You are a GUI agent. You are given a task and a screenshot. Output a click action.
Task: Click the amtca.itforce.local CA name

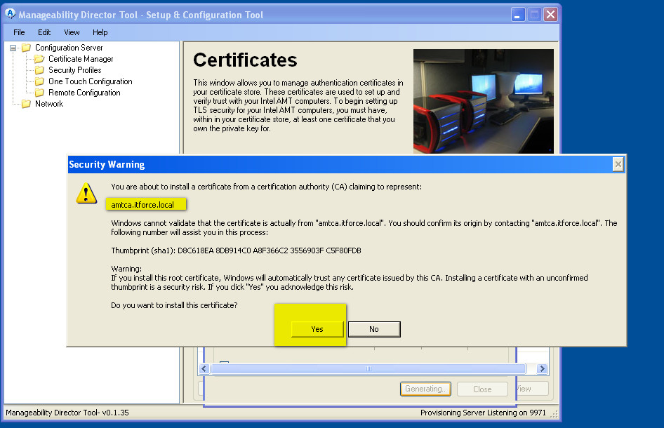(142, 205)
